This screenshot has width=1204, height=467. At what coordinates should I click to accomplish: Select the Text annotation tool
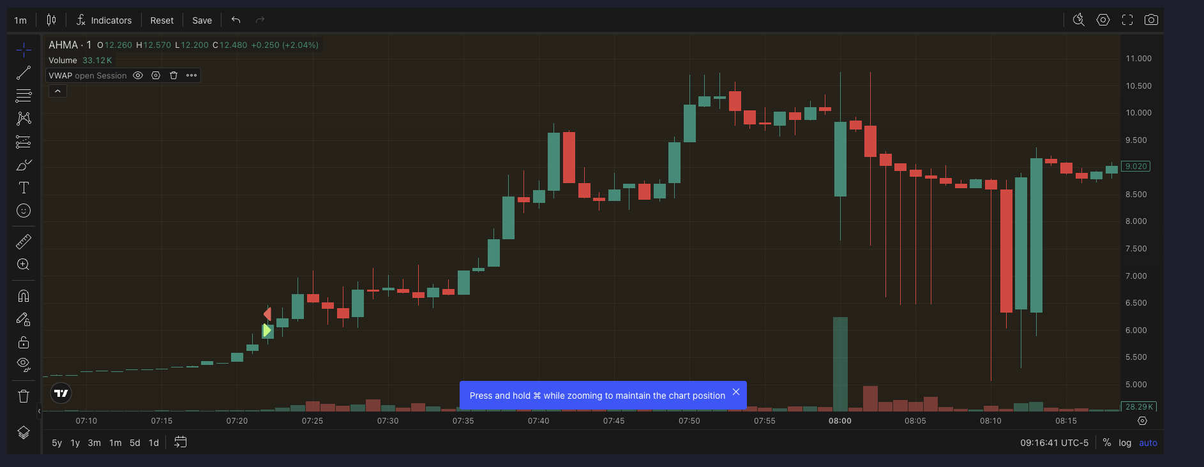[24, 188]
